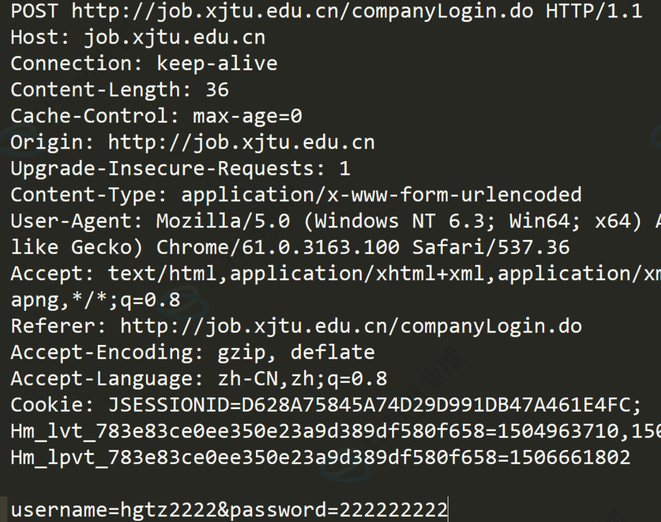Click the Connection keep-alive header
Image resolution: width=661 pixels, height=522 pixels.
[x=144, y=64]
